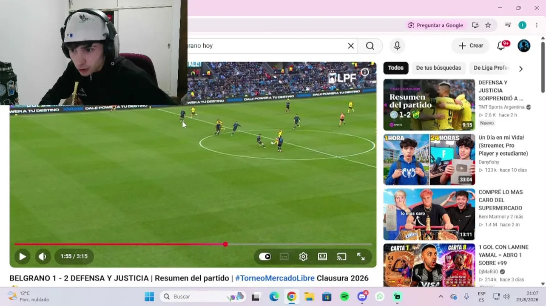This screenshot has height=306, width=546.
Task: Switch the player to theater mode
Action: click(322, 257)
